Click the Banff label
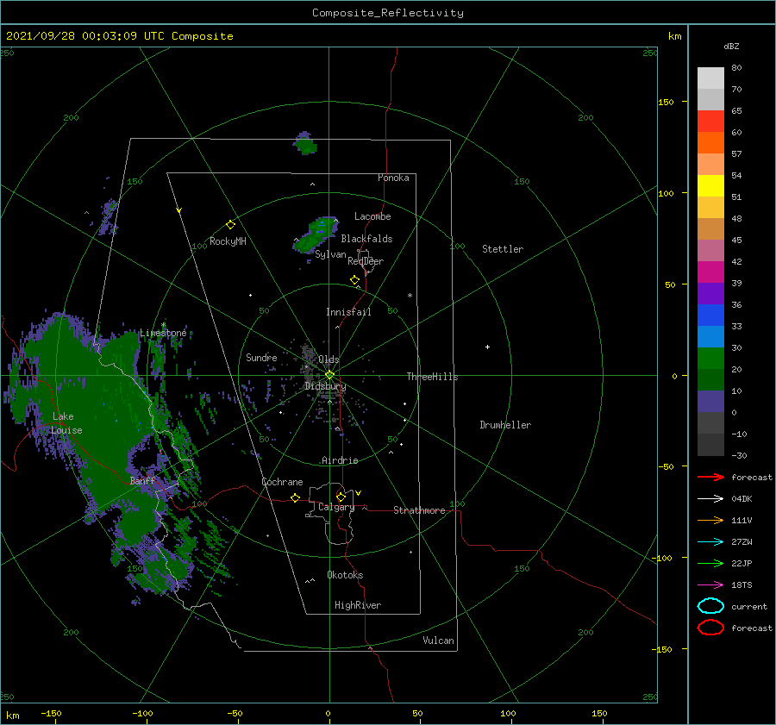776x725 pixels. [x=142, y=481]
